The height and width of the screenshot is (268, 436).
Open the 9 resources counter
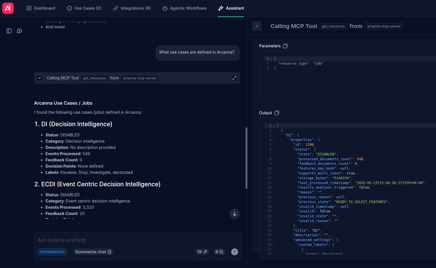point(219,252)
